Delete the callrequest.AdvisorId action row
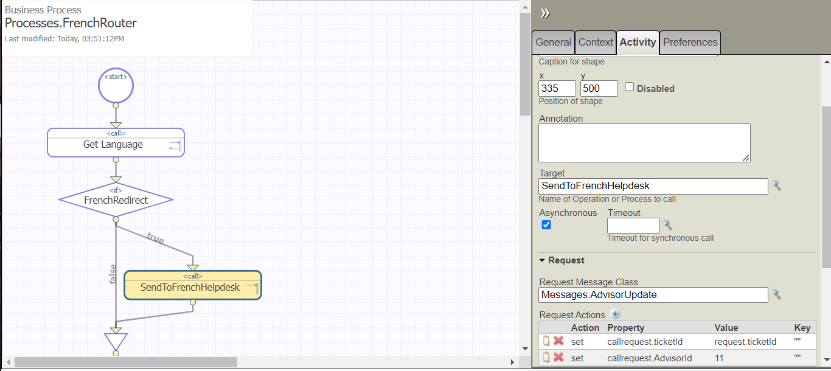Viewport: 831px width, 371px height. click(x=558, y=358)
